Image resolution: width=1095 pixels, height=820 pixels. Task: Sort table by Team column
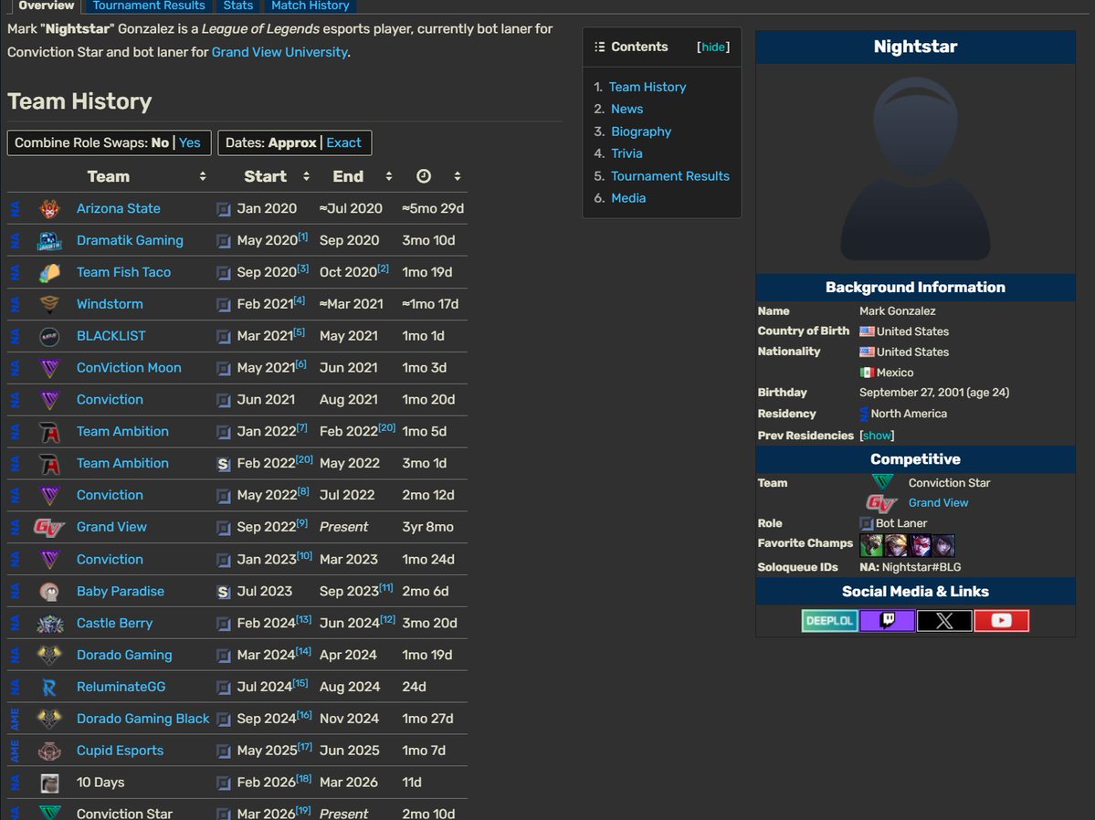202,176
